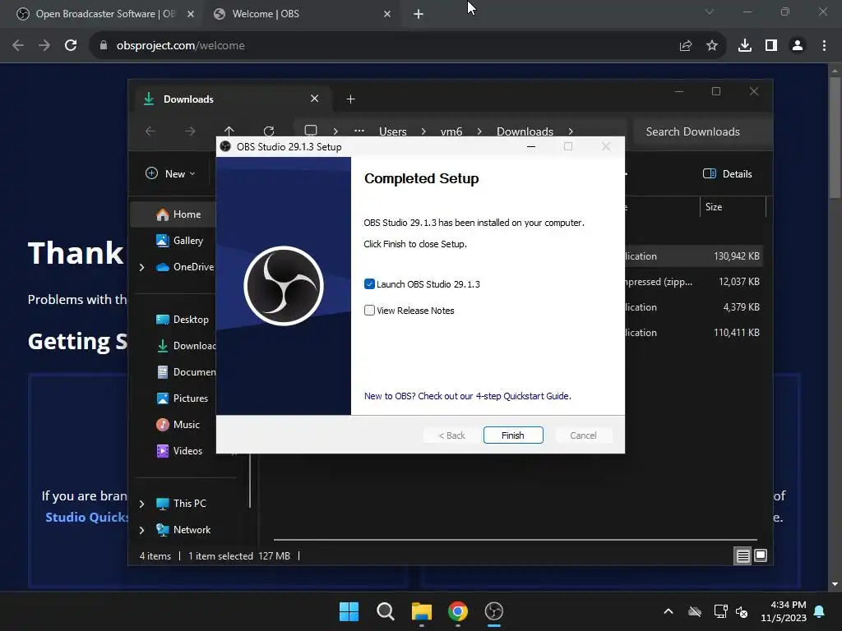The height and width of the screenshot is (631, 842).
Task: Expand chevron after Downloads breadcrumb
Action: coord(571,131)
